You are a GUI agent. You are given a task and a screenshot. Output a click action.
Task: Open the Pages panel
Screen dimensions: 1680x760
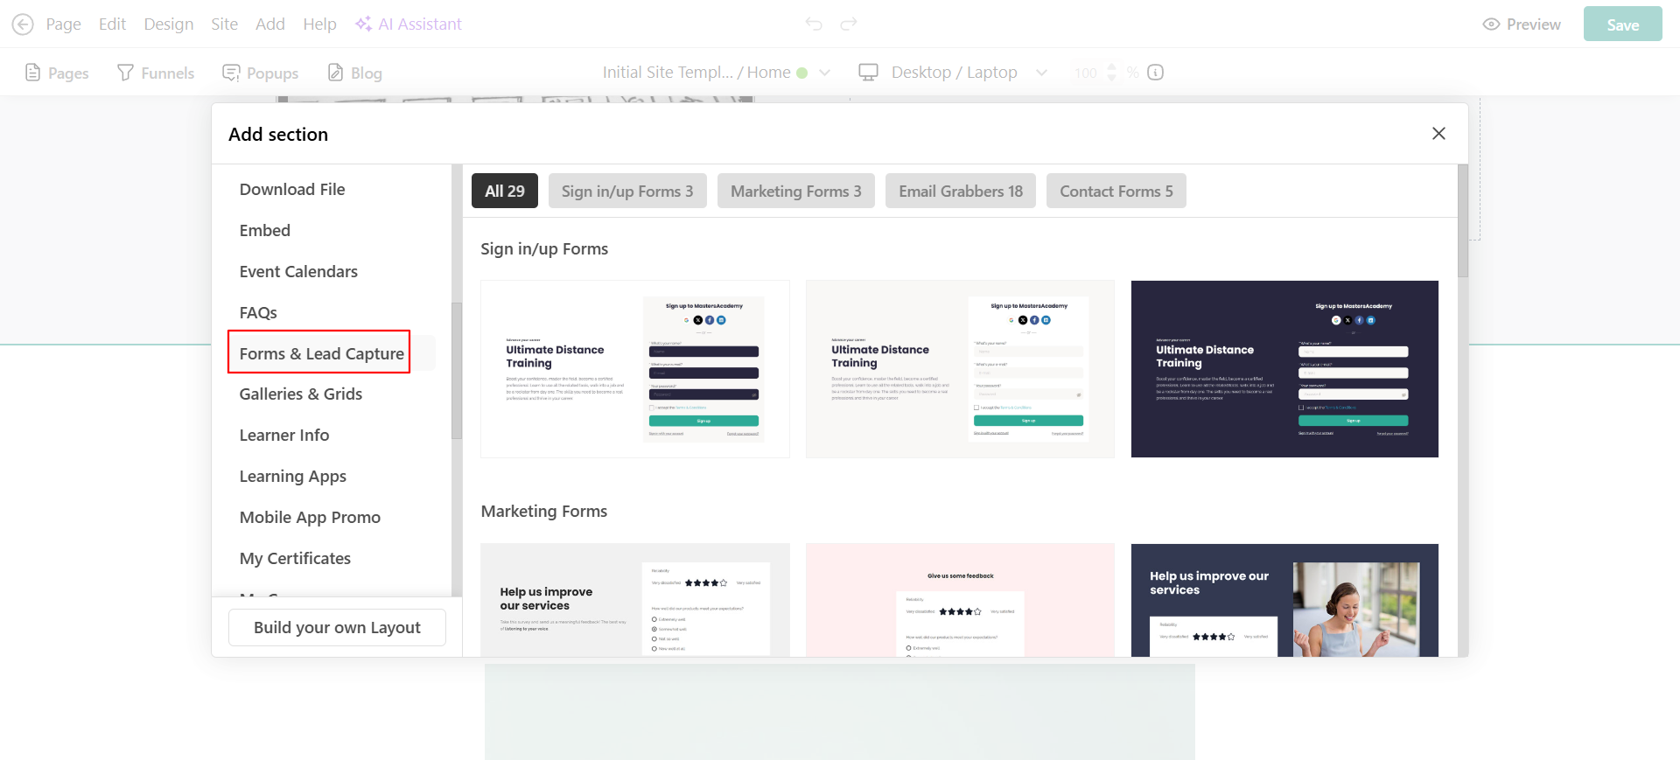tap(57, 73)
